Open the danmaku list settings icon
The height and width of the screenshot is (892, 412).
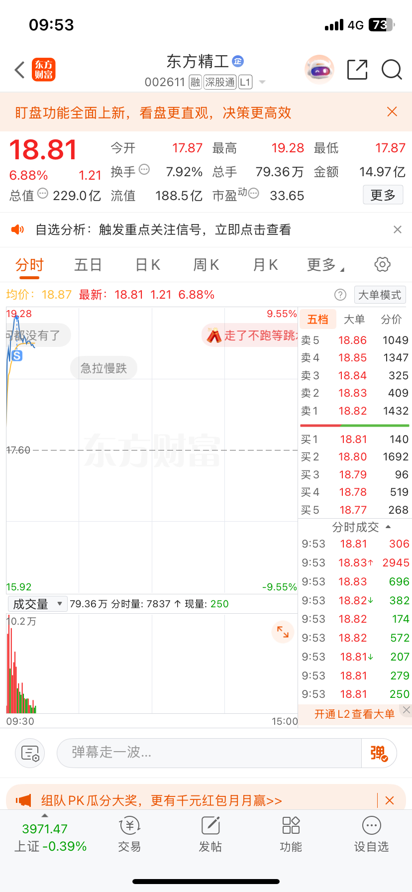pyautogui.click(x=30, y=753)
